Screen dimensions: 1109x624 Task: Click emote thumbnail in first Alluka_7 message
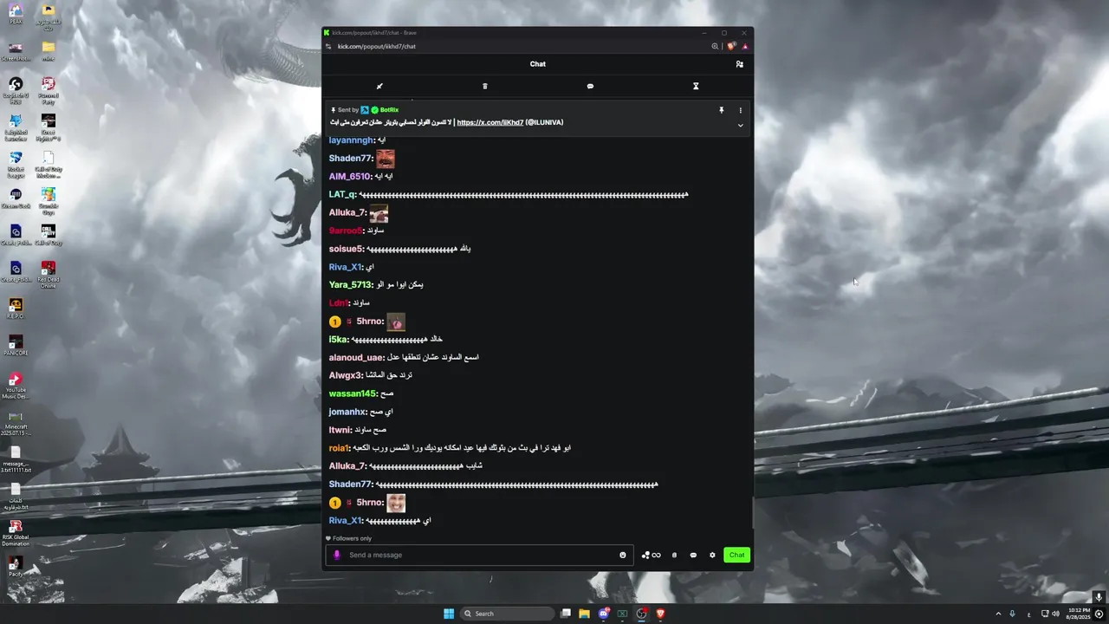point(379,213)
